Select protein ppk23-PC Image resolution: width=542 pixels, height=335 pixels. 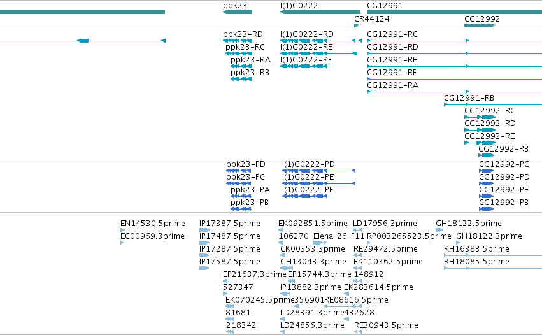(238, 183)
